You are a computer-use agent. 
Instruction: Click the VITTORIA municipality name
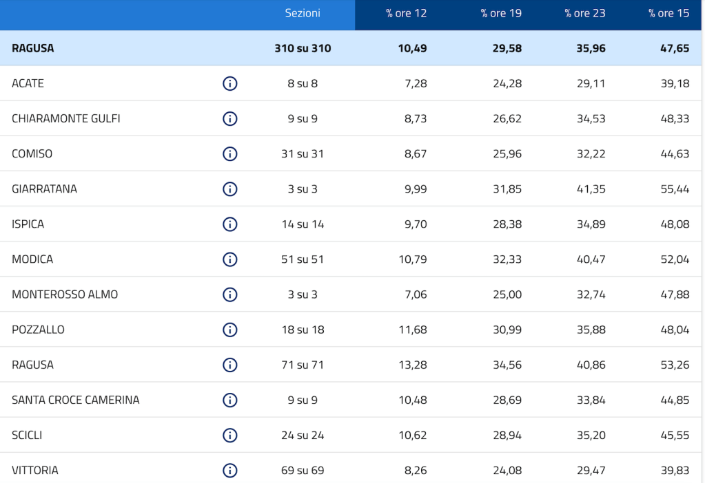35,471
